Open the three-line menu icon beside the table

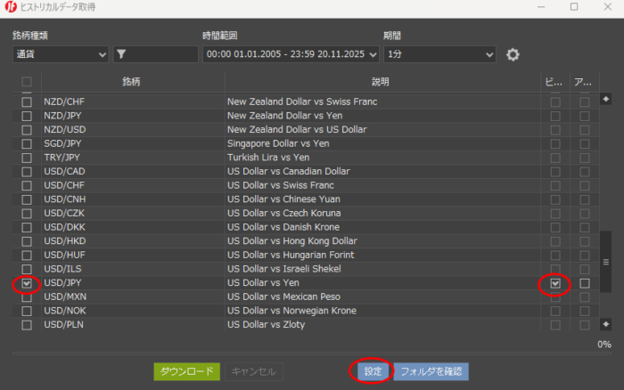click(607, 263)
